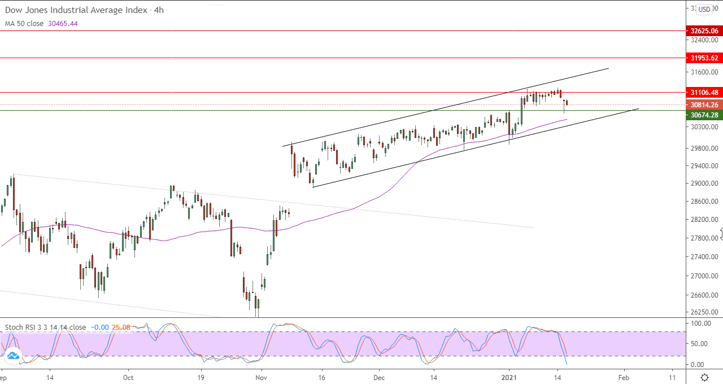Click the 16 date label on time axis
Image resolution: width=723 pixels, height=384 pixels.
click(x=321, y=377)
